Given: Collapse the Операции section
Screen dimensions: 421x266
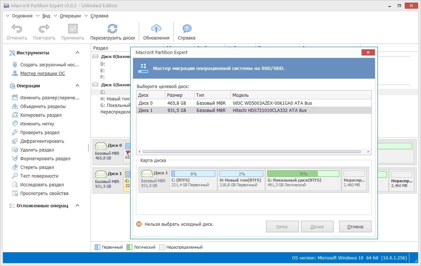Looking at the screenshot, I should (x=77, y=86).
